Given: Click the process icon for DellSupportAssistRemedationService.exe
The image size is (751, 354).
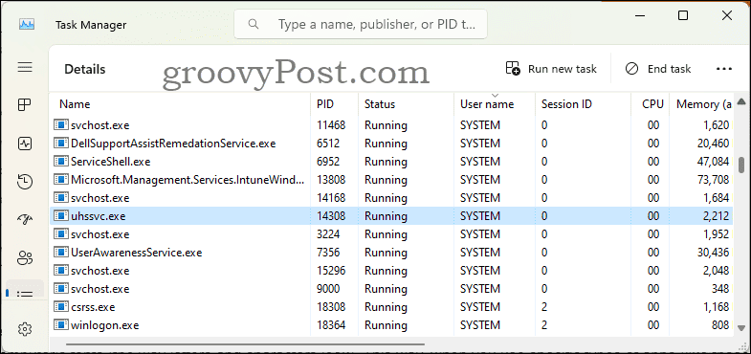Looking at the screenshot, I should (61, 144).
